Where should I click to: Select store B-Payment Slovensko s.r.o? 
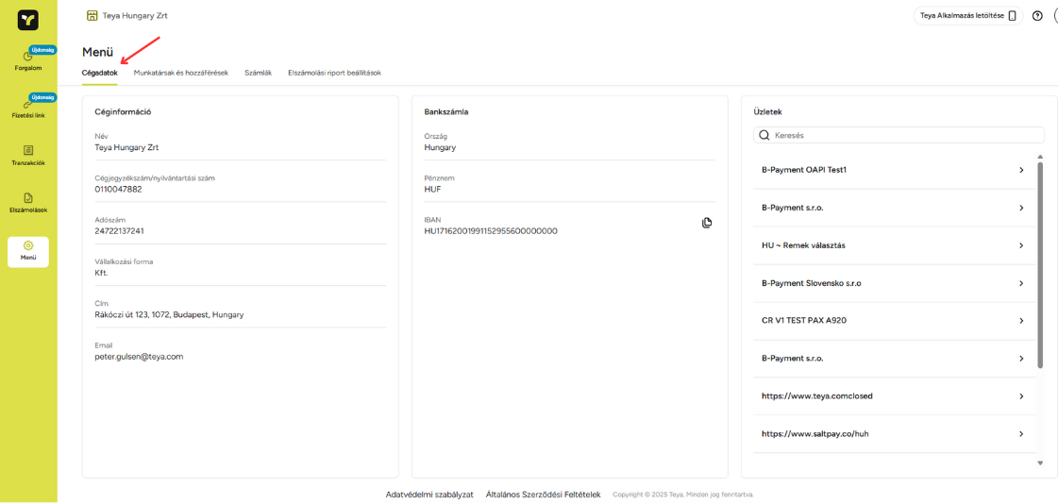[894, 283]
